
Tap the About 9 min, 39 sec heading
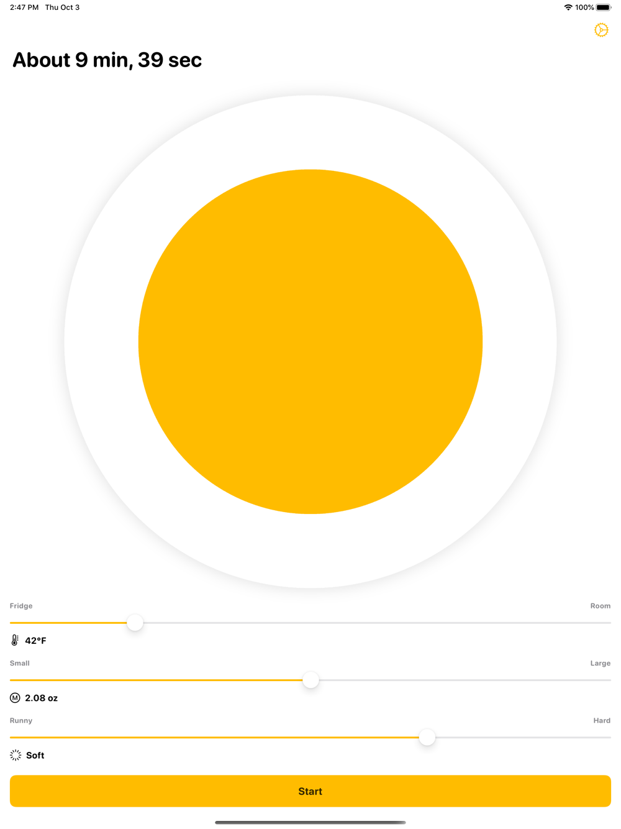point(107,60)
